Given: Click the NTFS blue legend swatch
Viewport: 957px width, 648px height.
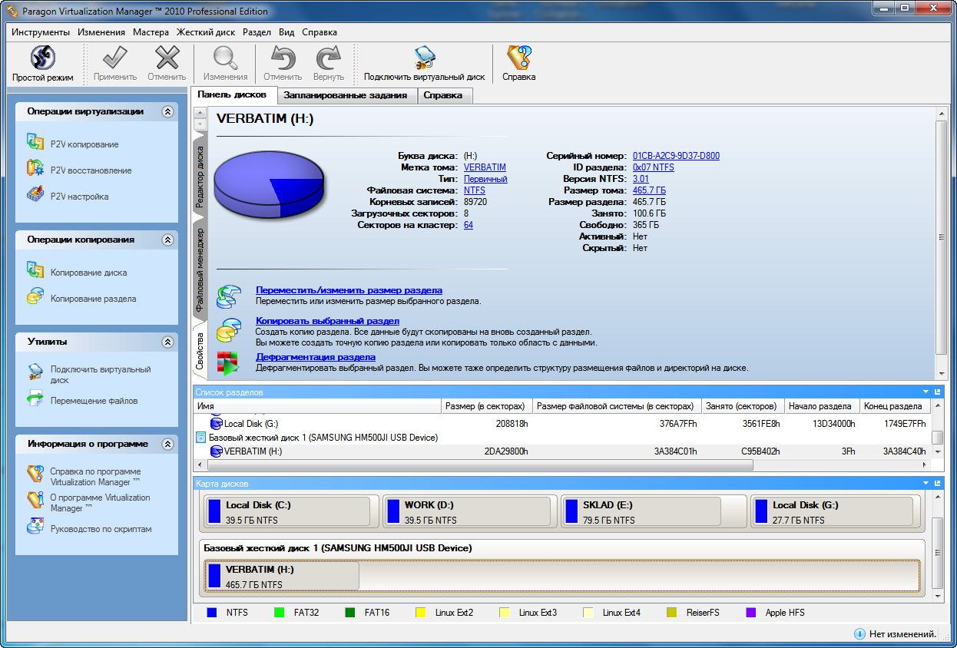Looking at the screenshot, I should point(213,613).
